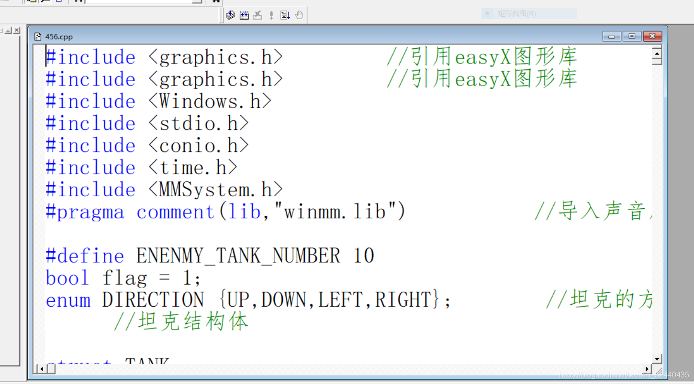The width and height of the screenshot is (694, 384).
Task: Toggle a breakpoint using the hand icon
Action: click(299, 15)
